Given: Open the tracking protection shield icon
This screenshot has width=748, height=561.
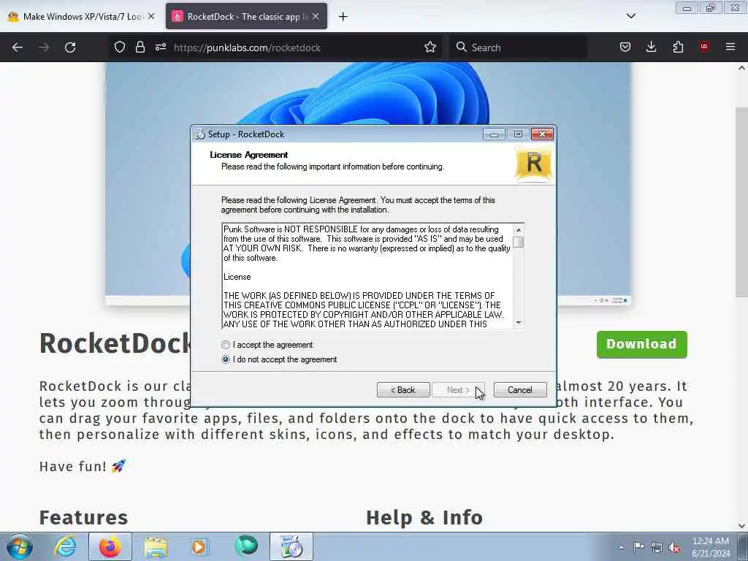Looking at the screenshot, I should [120, 47].
